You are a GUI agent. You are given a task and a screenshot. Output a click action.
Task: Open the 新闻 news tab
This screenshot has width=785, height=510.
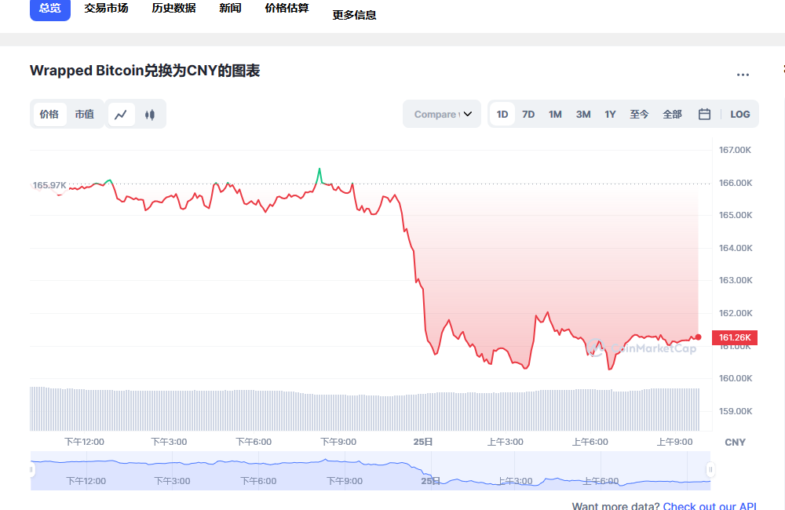click(x=230, y=9)
